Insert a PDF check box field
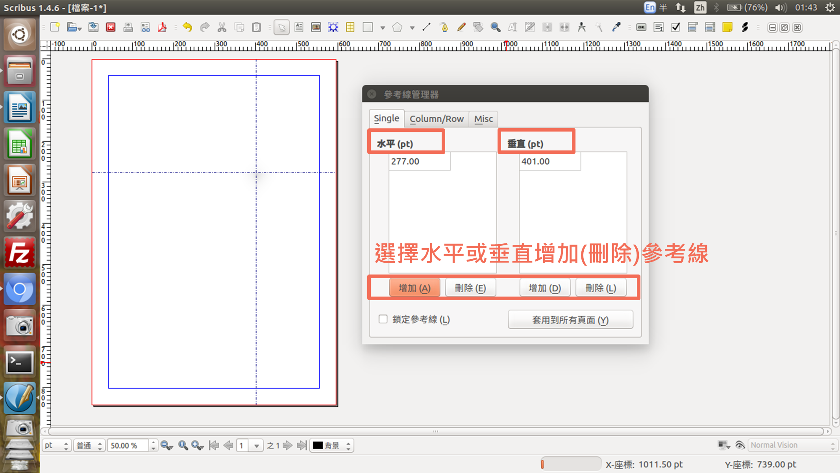840x473 pixels. [675, 27]
